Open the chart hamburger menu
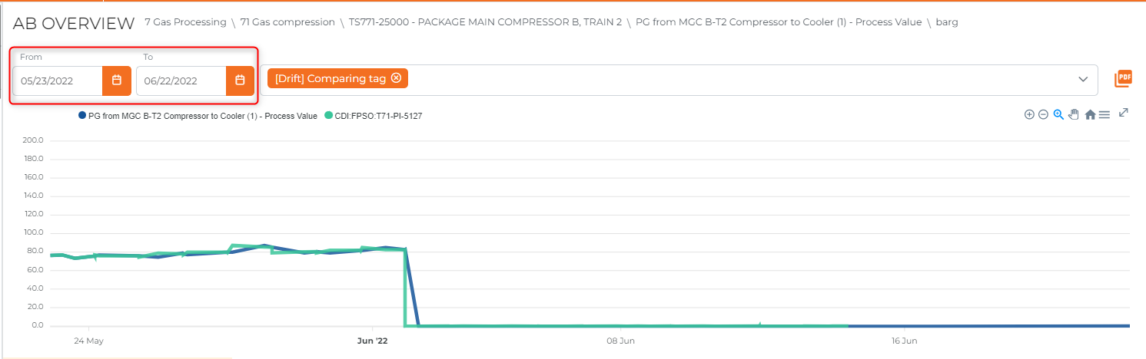This screenshot has height=359, width=1146. 1104,115
